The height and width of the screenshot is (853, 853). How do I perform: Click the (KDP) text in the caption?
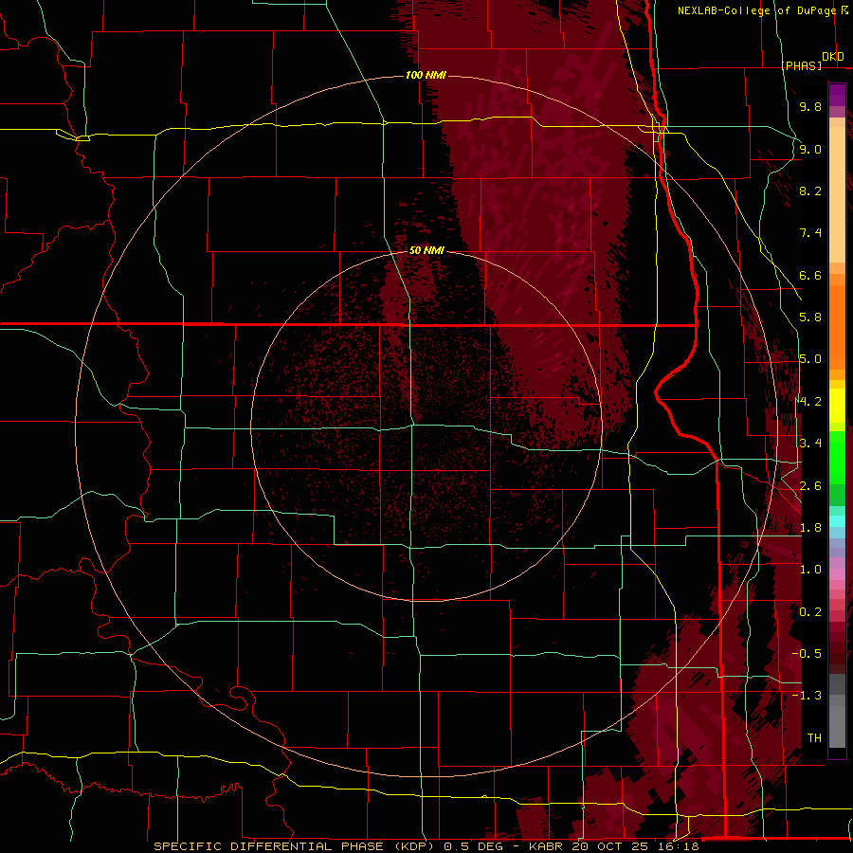coord(414,846)
